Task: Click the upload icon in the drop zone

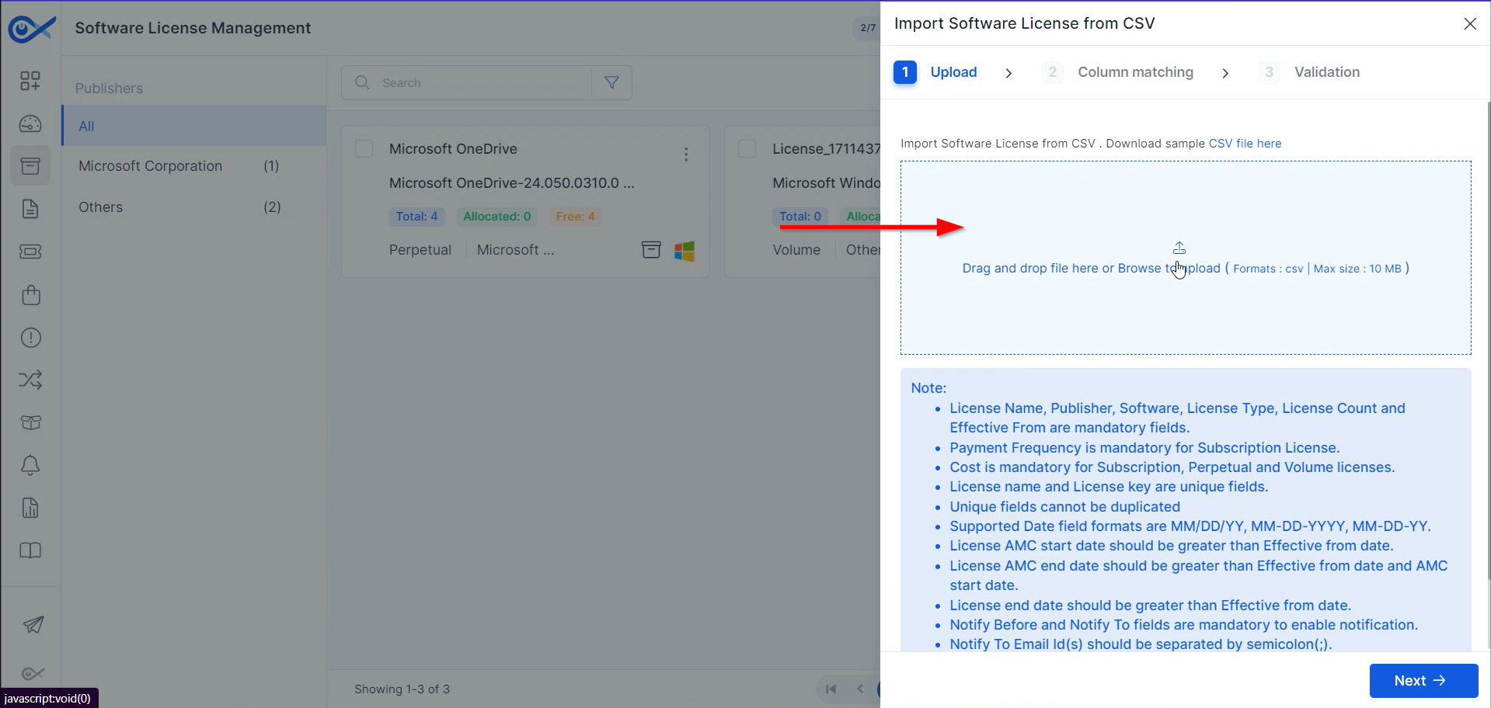Action: click(1179, 248)
